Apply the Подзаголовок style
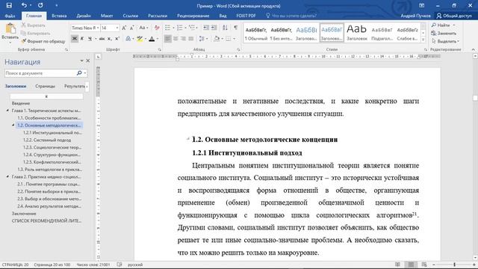The image size is (478, 269). (382, 33)
